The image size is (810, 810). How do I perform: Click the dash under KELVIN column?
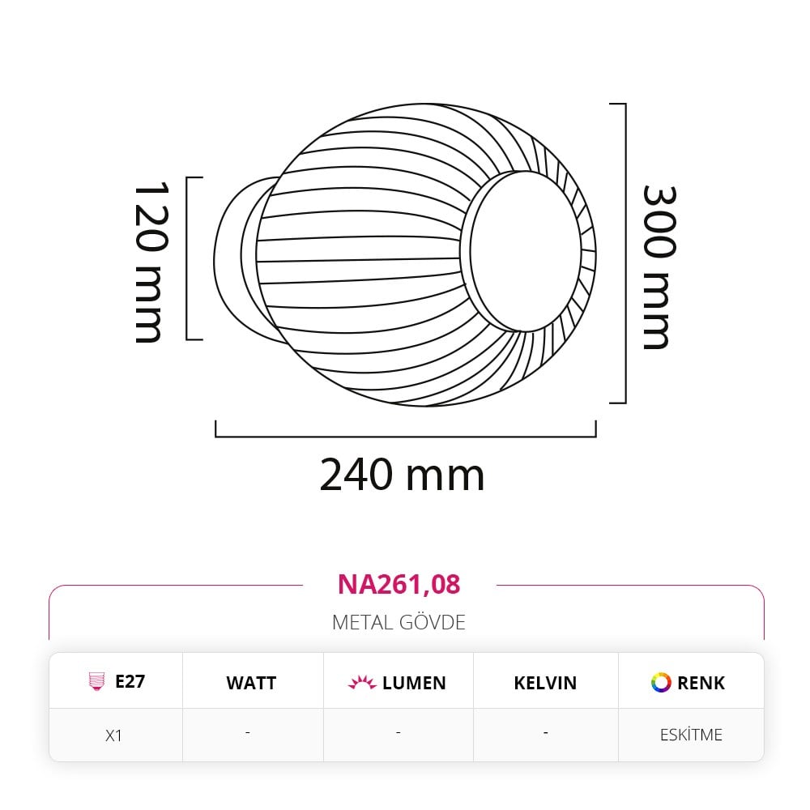tap(545, 732)
